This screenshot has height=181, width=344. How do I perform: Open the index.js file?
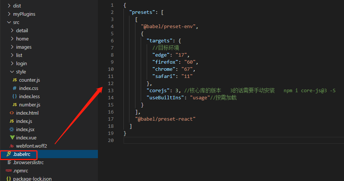coord(24,121)
